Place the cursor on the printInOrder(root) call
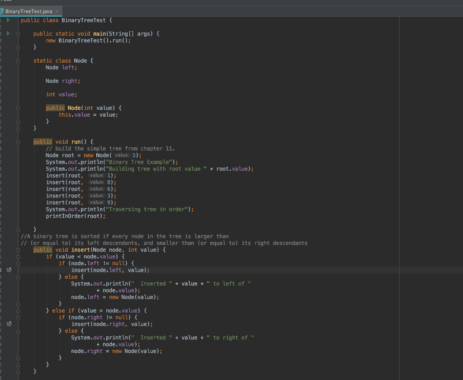463x380 pixels. (76, 216)
